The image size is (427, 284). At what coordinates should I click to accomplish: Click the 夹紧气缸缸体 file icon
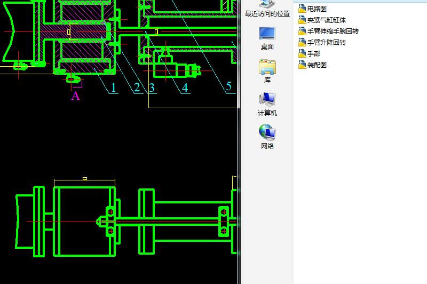(302, 20)
